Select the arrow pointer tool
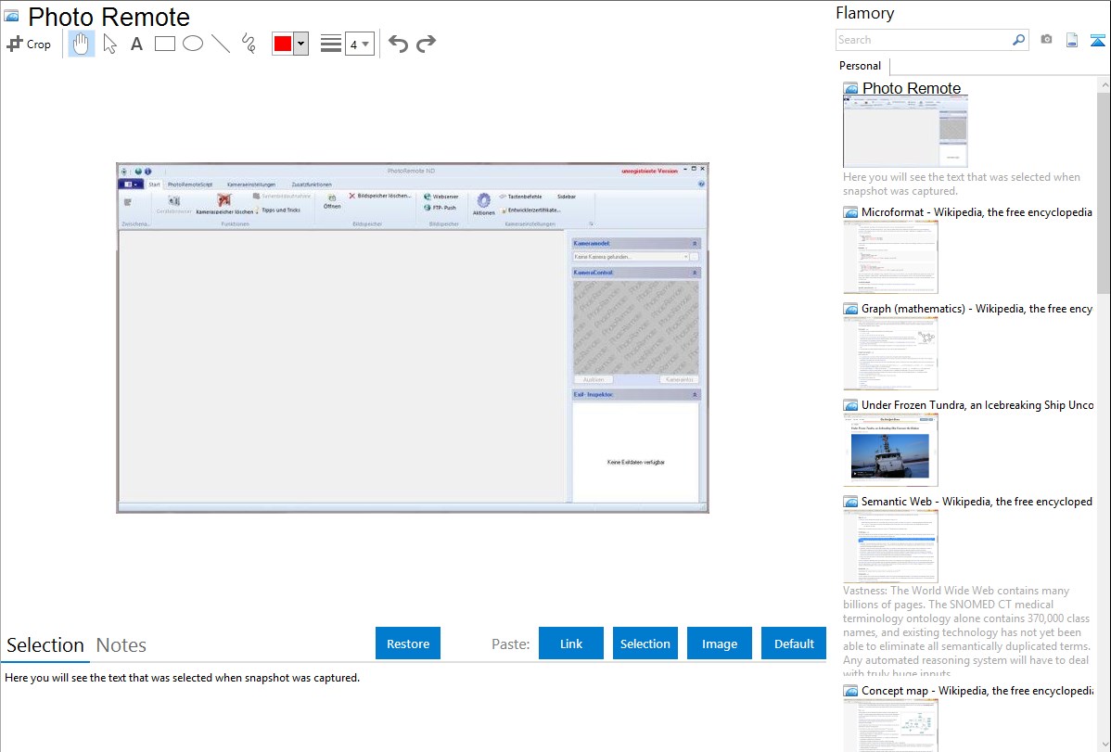This screenshot has height=752, width=1111. point(109,44)
